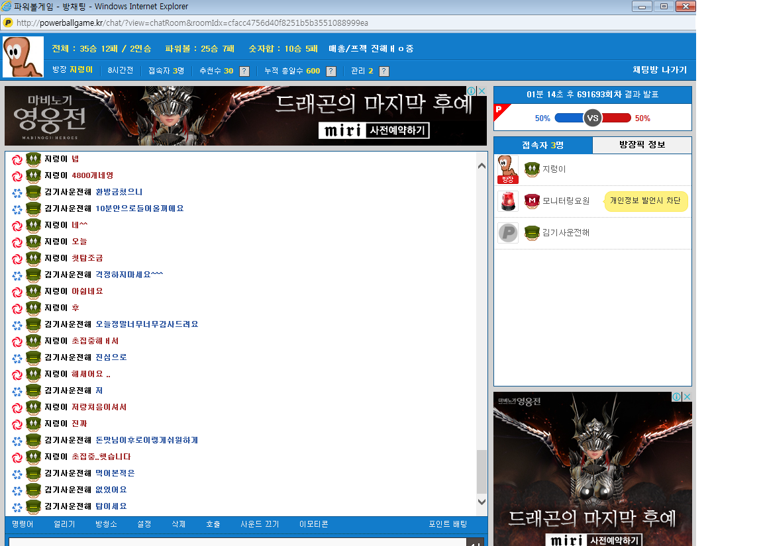Click the ad info icon on side ad
Screen dimensions: 763x546
click(x=676, y=396)
